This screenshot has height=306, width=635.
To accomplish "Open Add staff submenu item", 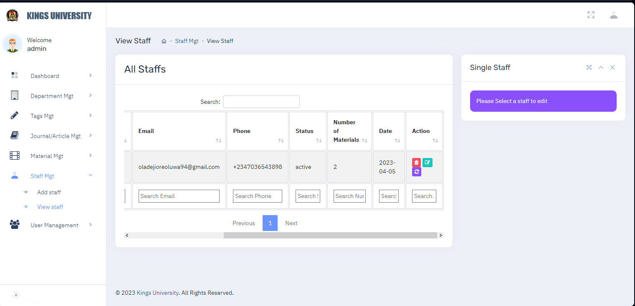I will point(49,192).
